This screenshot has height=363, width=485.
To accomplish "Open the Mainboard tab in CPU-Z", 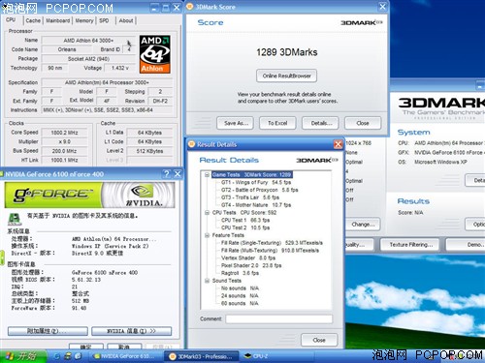I will click(58, 20).
